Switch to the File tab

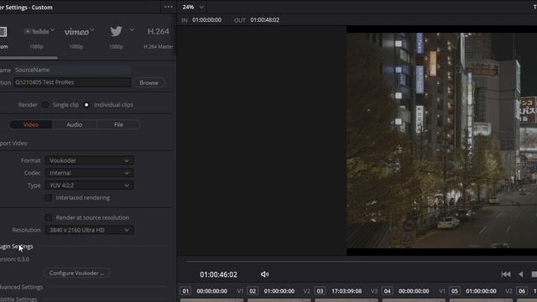(x=118, y=125)
